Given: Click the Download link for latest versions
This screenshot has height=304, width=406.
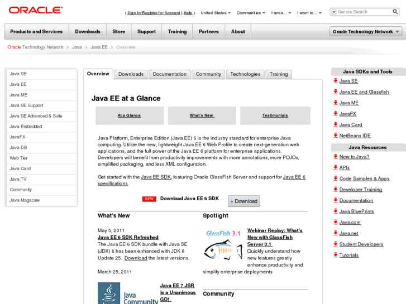Looking at the screenshot, I should click(x=136, y=258).
